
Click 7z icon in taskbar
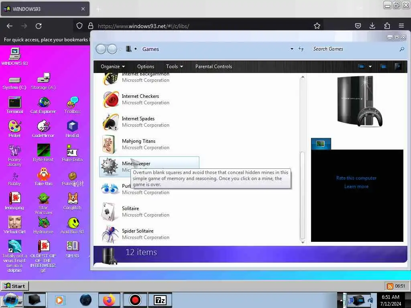pos(160,300)
